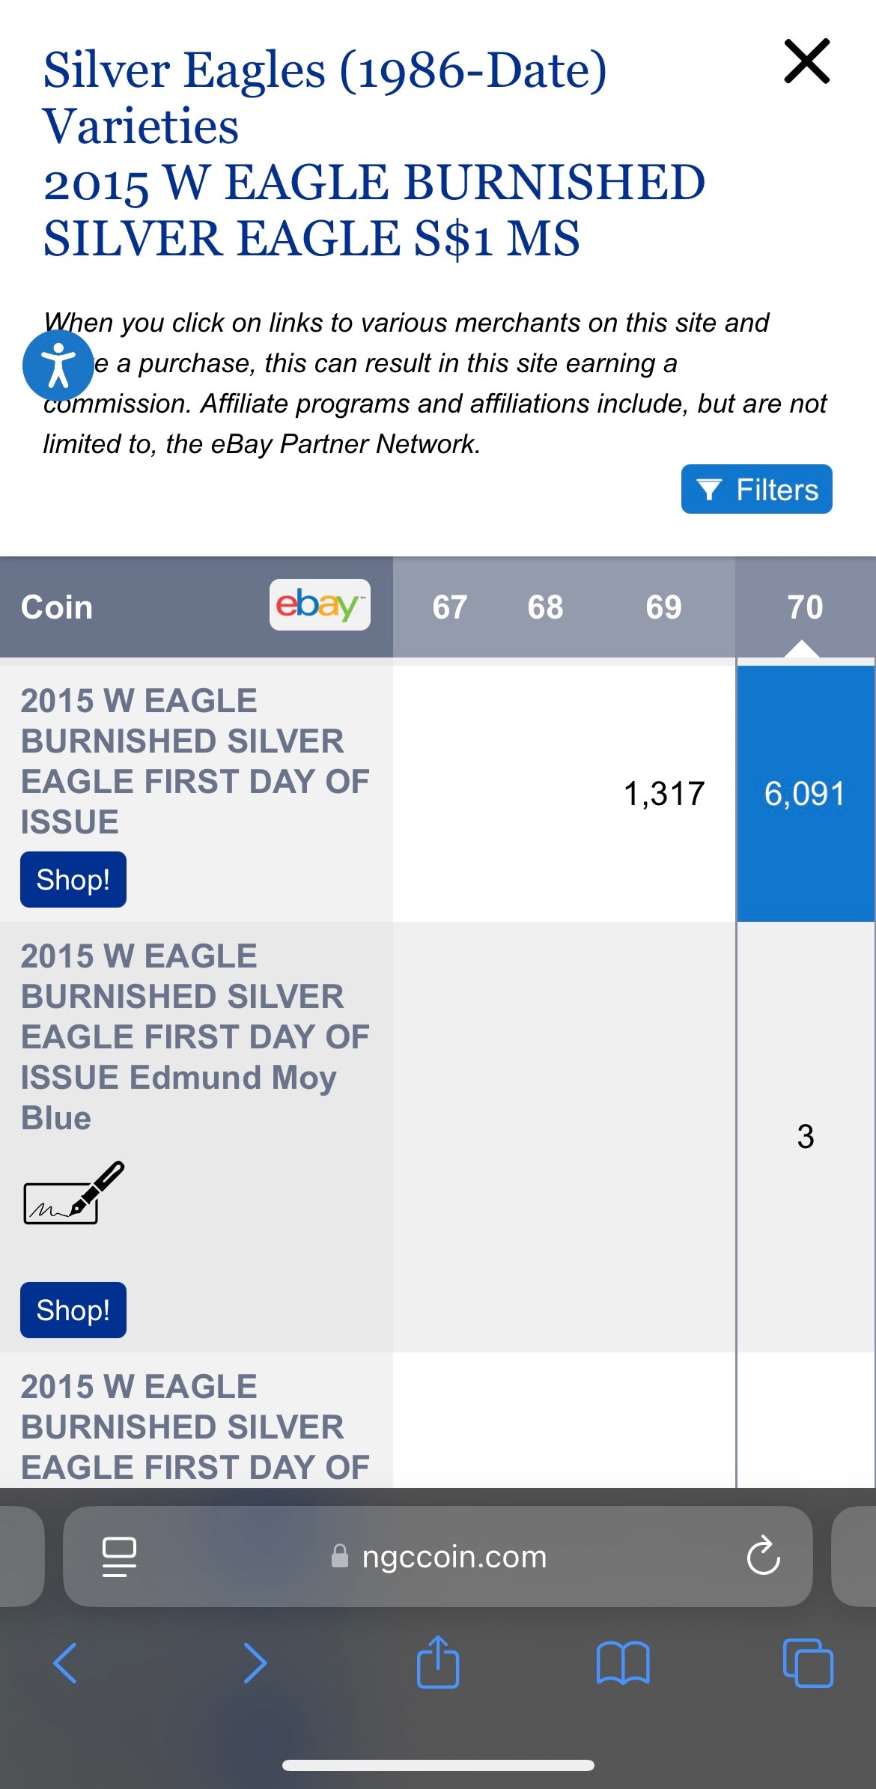The height and width of the screenshot is (1789, 876).
Task: Open the page view menu icon
Action: [118, 1555]
